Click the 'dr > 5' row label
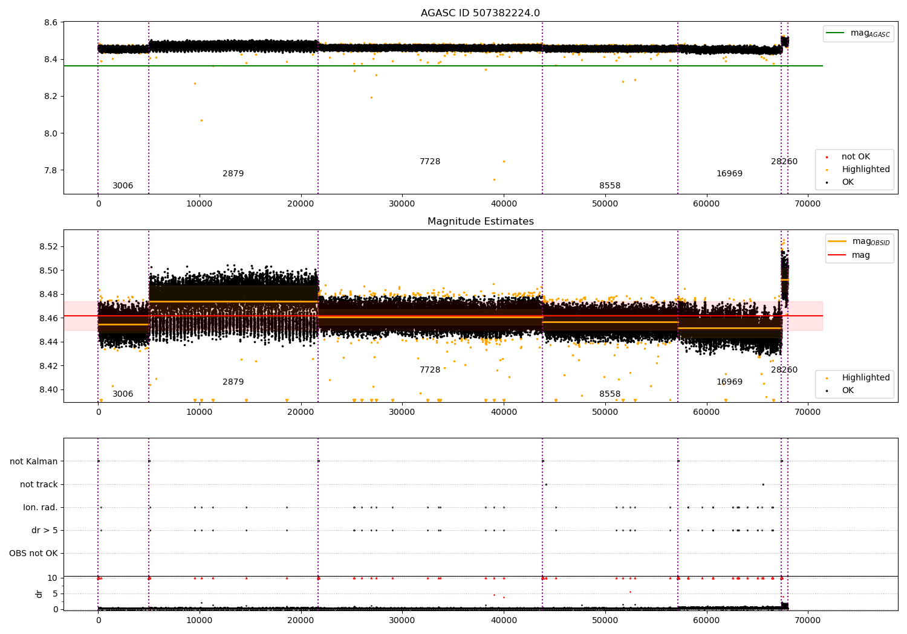The image size is (907, 634). (x=45, y=531)
